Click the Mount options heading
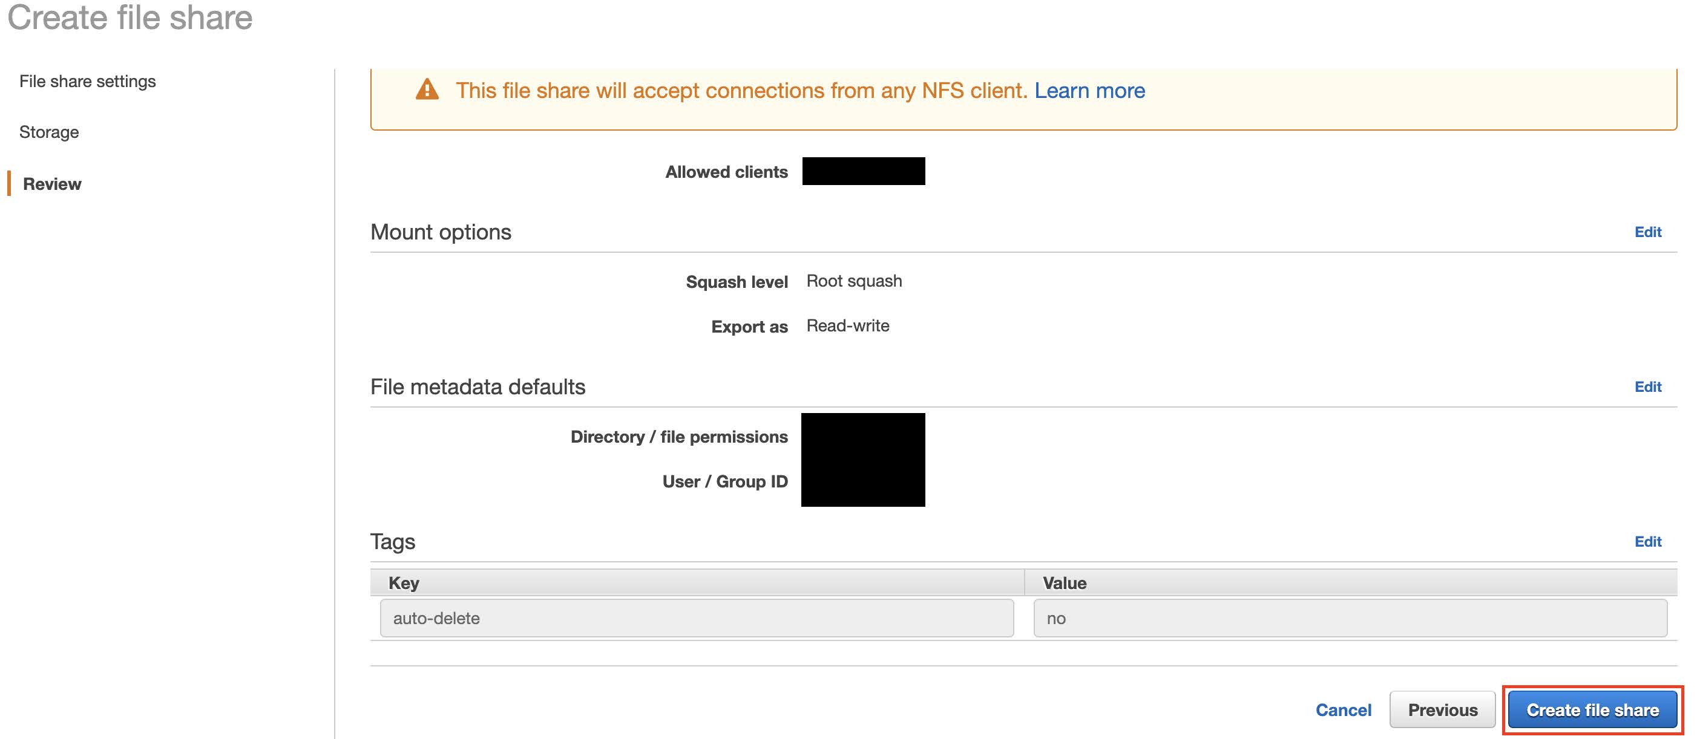Viewport: 1697px width, 739px height. coord(440,232)
